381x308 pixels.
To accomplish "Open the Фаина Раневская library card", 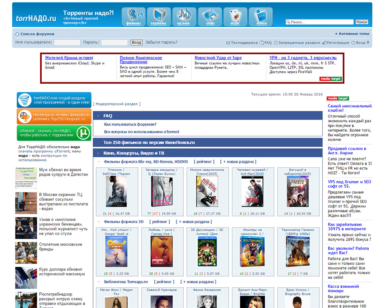I will pos(207,298).
